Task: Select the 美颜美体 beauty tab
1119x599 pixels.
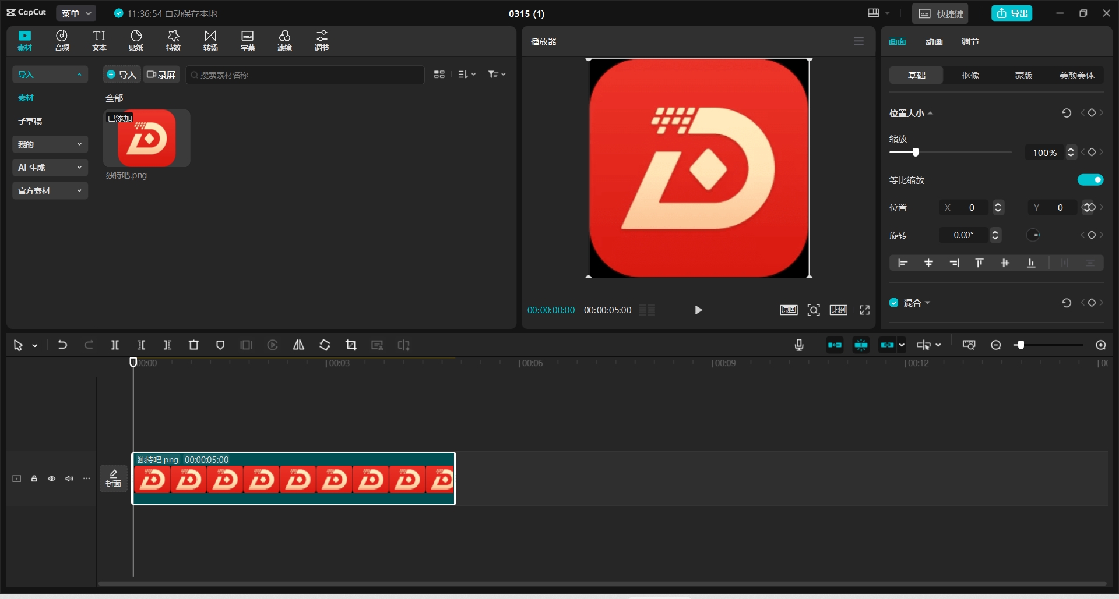Action: [x=1077, y=75]
